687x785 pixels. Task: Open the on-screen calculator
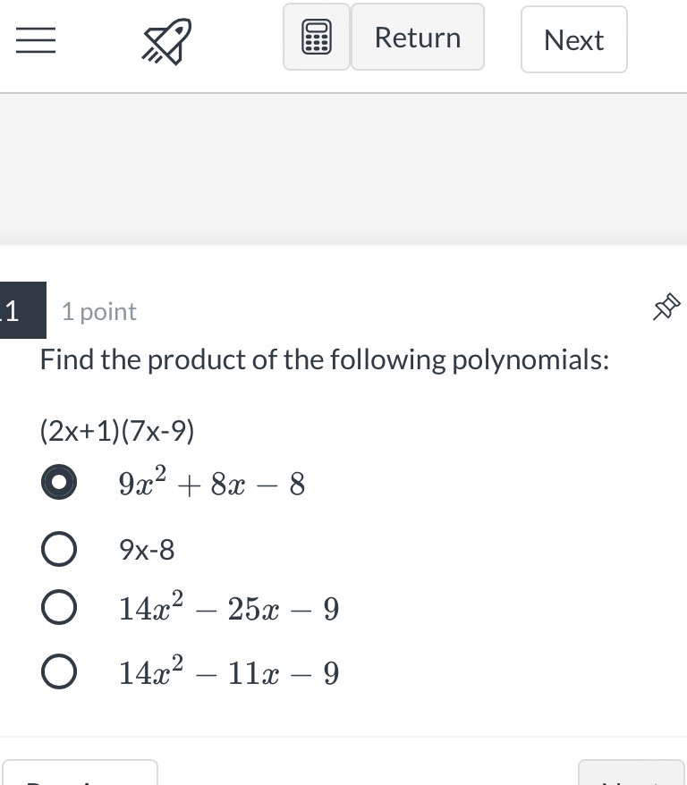point(317,37)
